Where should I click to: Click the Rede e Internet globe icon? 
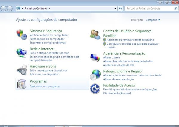click(21, 53)
